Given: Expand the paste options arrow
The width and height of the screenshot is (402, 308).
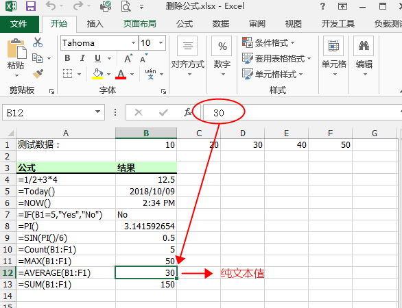Looking at the screenshot, I should pyautogui.click(x=16, y=75).
